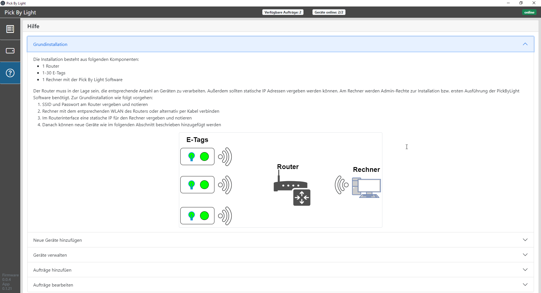Click the Grundinstallation header title
This screenshot has height=293, width=541.
50,45
